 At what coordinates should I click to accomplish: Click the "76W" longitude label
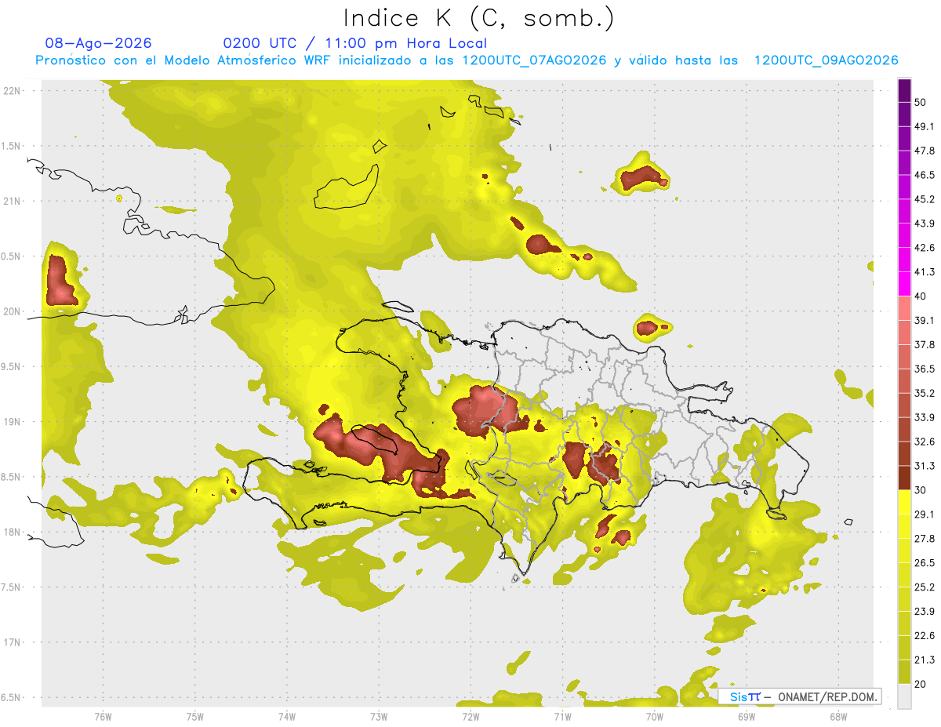[103, 717]
